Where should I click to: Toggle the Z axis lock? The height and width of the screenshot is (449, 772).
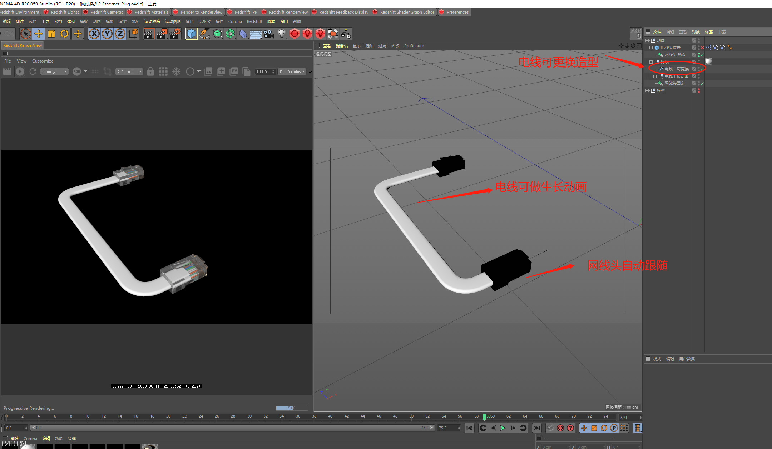120,34
